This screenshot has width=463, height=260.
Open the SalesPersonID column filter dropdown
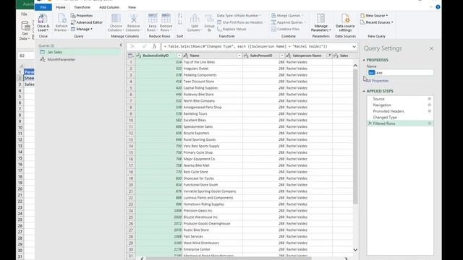pyautogui.click(x=281, y=56)
